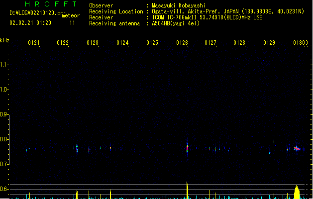Click the Observer field label
Screen dimensions: 313x199
101,5
